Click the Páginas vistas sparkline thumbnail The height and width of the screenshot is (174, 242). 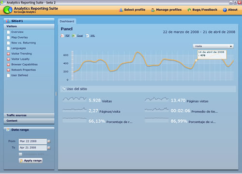point(157,99)
